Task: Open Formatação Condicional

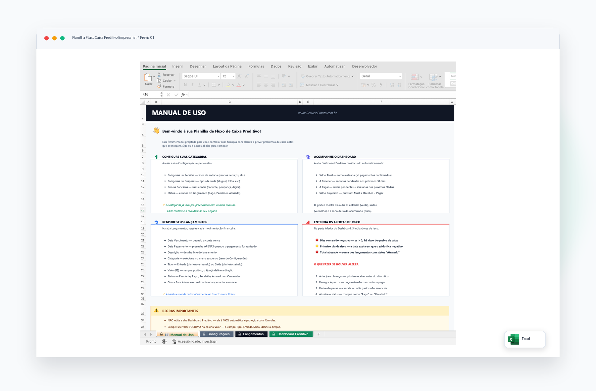Action: click(x=416, y=81)
